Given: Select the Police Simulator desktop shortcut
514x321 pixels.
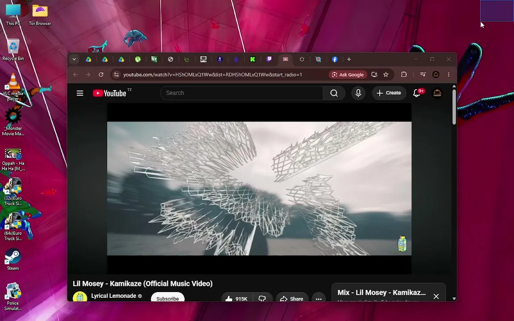Looking at the screenshot, I should point(13,297).
